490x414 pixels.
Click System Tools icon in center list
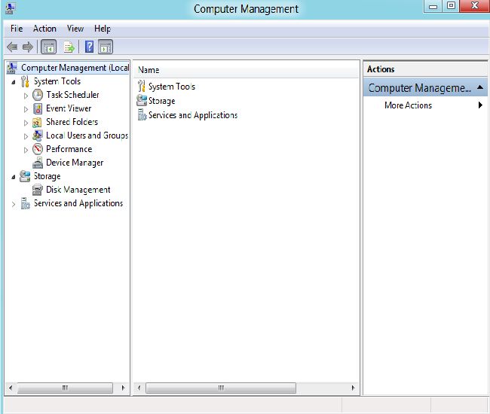click(x=141, y=86)
